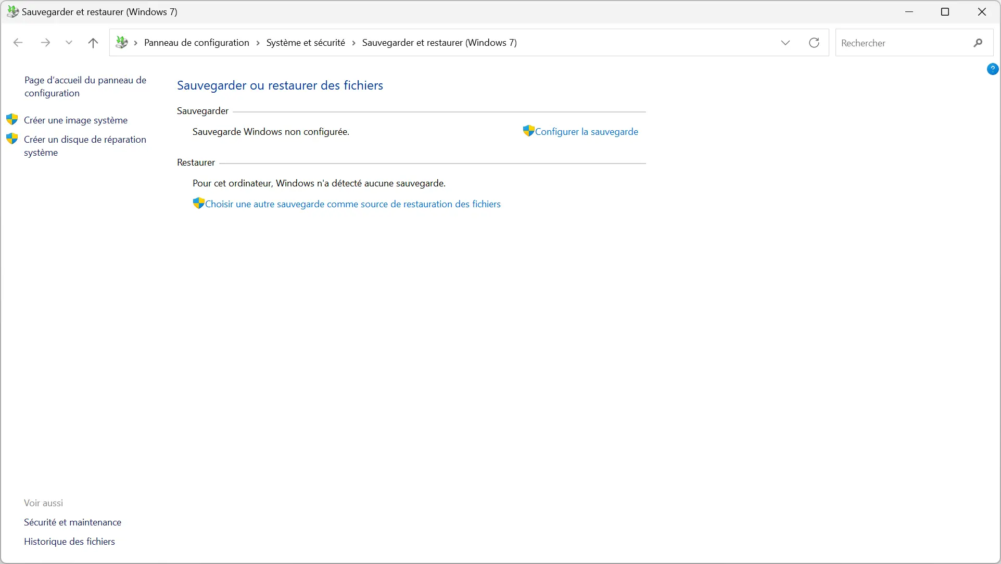1001x564 pixels.
Task: Click the control panel icon in address bar
Action: (x=121, y=42)
